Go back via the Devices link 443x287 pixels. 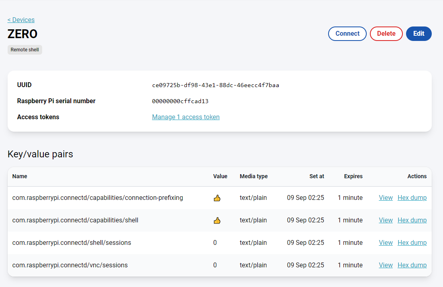click(21, 20)
